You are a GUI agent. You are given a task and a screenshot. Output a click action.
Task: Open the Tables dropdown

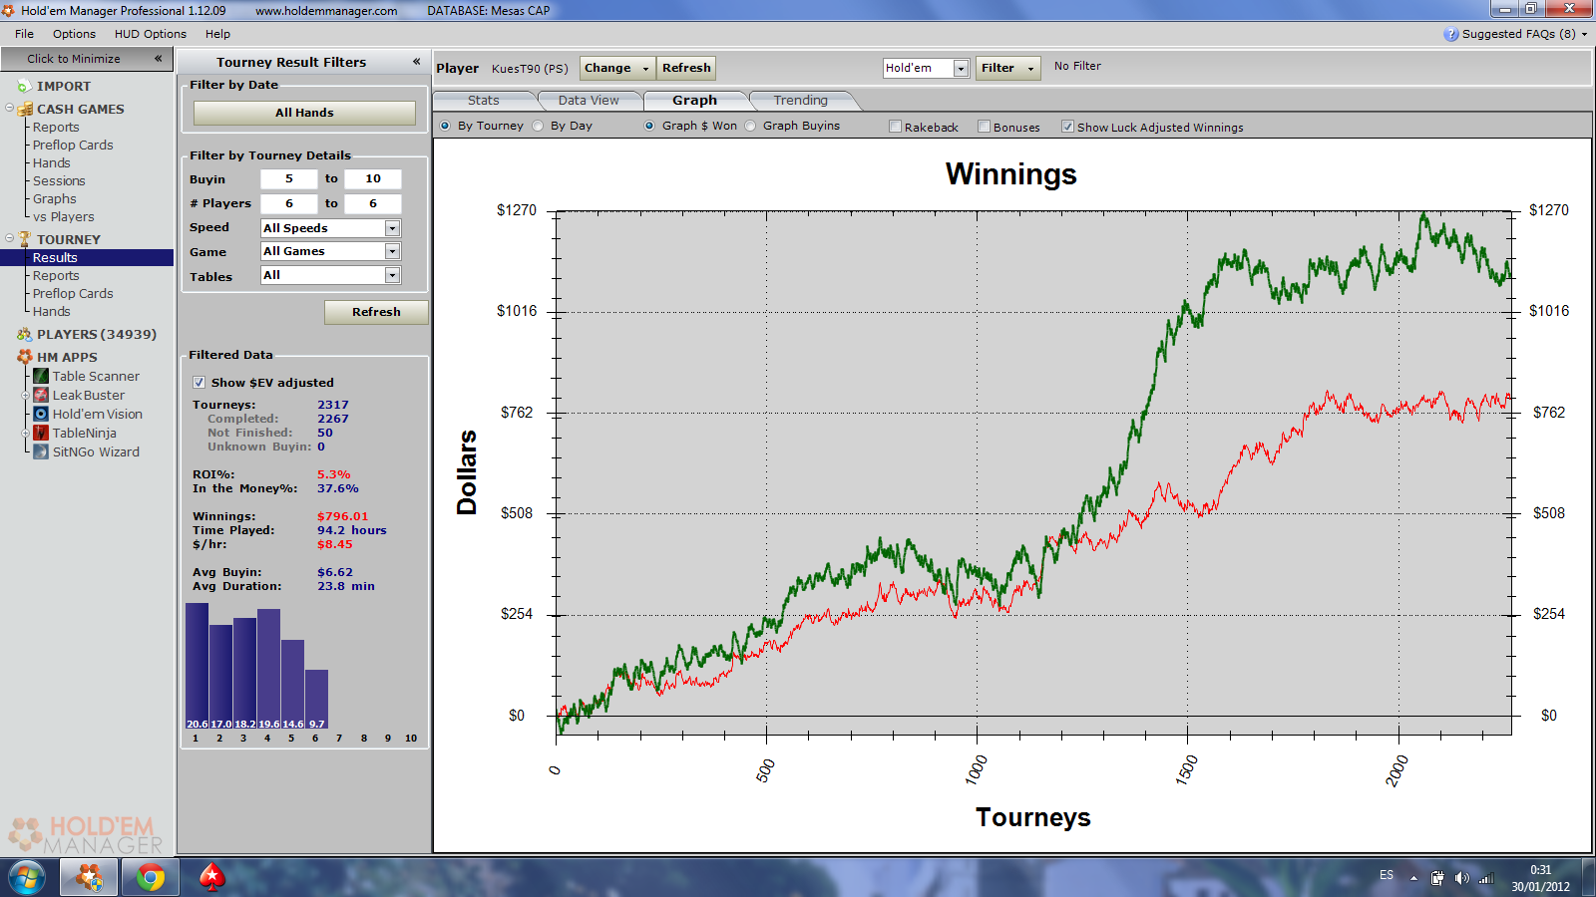[392, 275]
